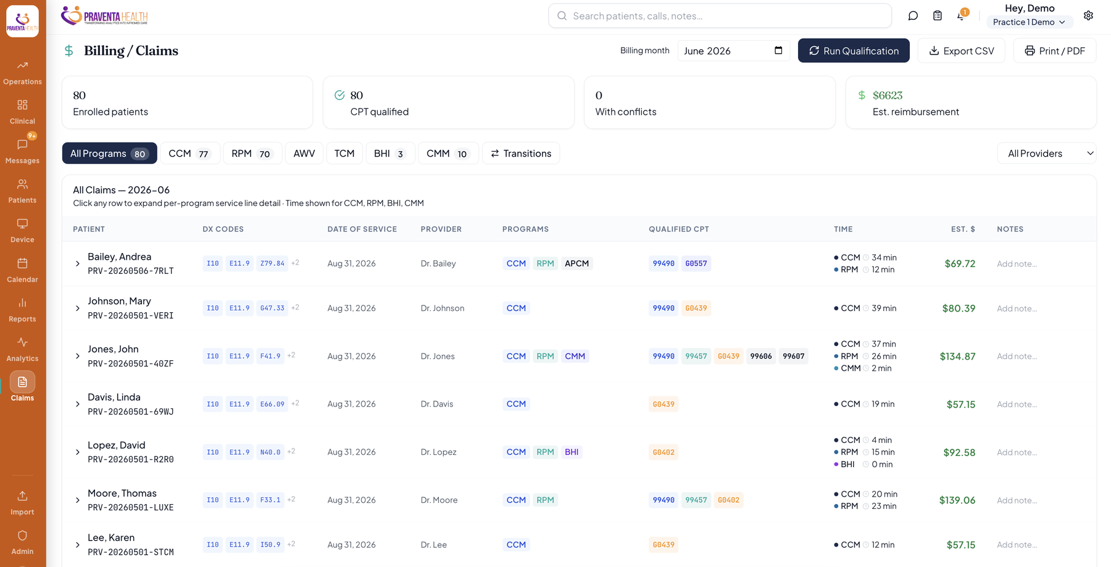Open Operations in the sidebar
This screenshot has height=567, width=1111.
coord(22,73)
